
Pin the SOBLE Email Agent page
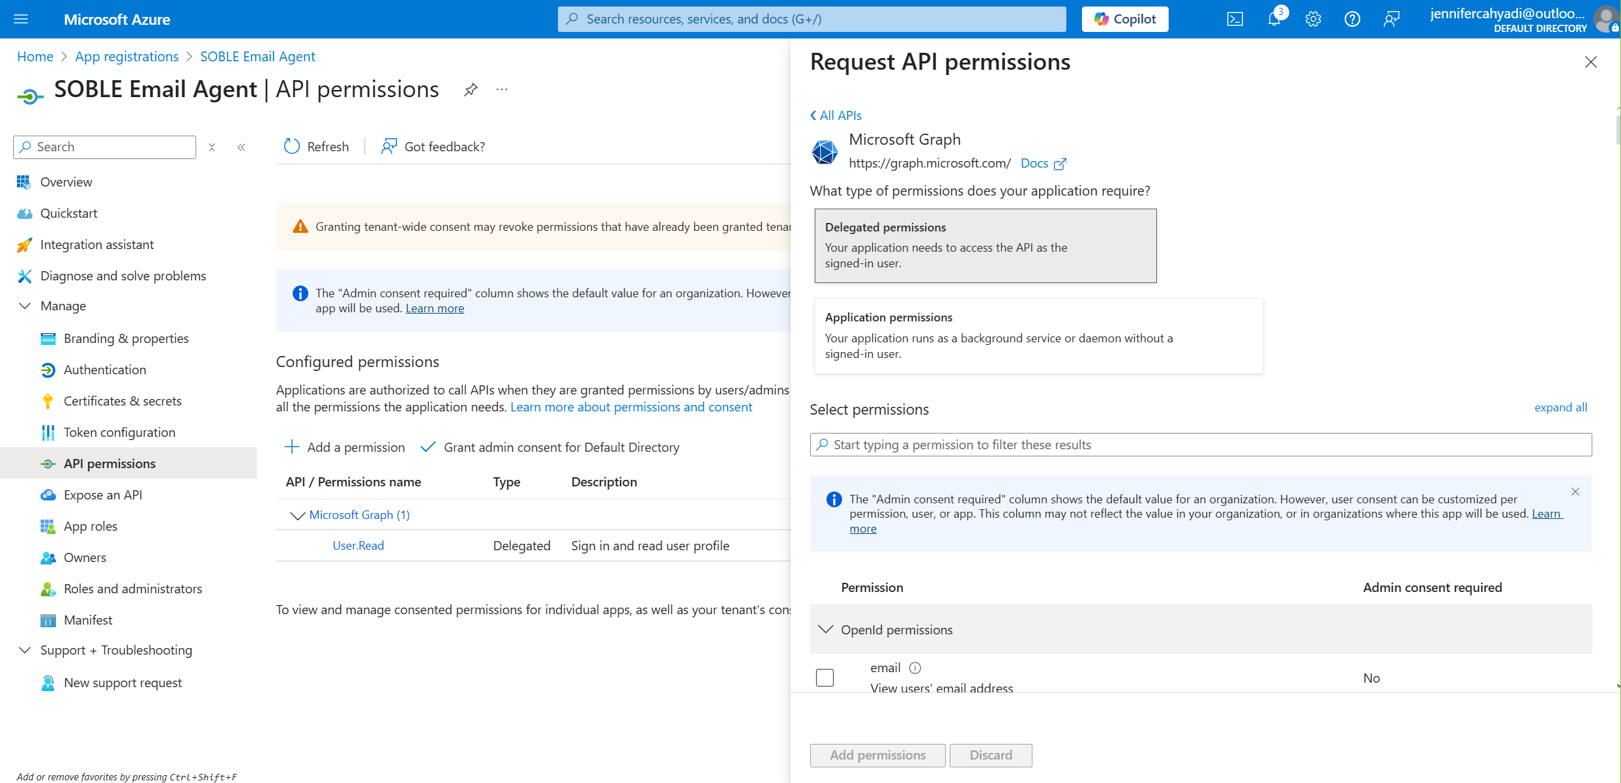tap(471, 89)
